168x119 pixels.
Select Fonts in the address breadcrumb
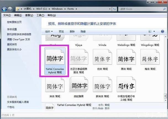[x=70, y=9]
